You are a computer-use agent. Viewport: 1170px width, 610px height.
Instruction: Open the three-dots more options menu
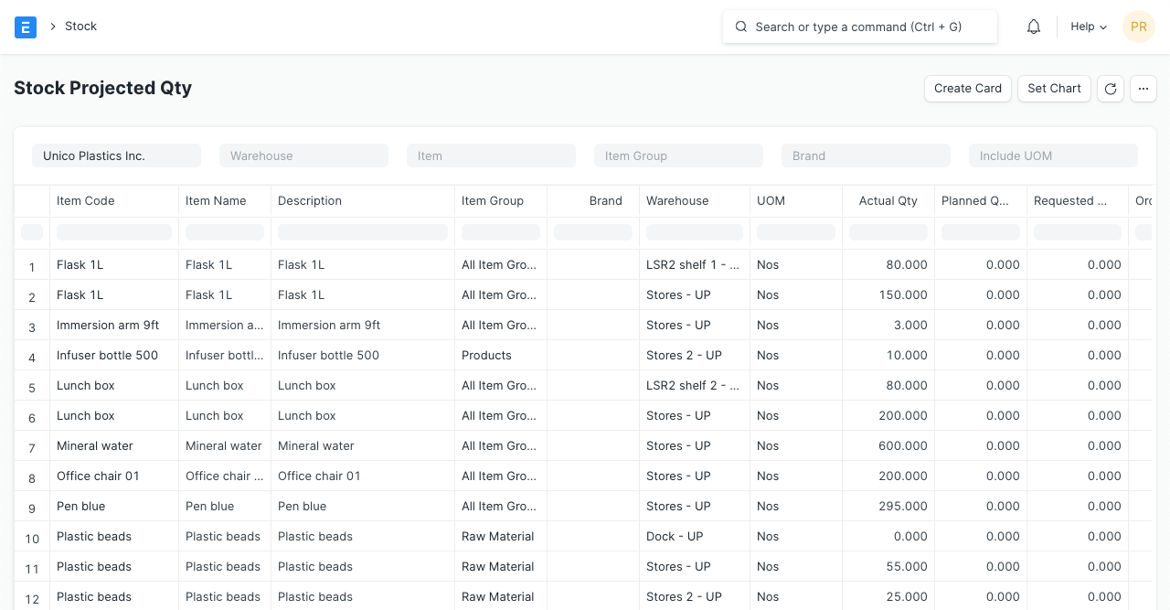tap(1143, 89)
